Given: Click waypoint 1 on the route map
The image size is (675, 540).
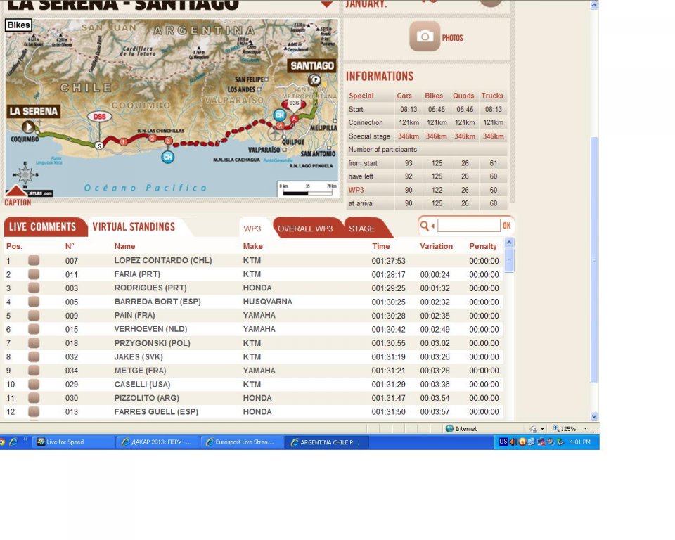Looking at the screenshot, I should tap(123, 141).
